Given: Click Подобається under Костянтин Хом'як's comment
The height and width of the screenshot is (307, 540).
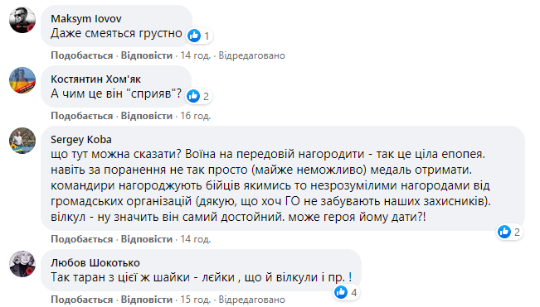Looking at the screenshot, I should tap(82, 116).
